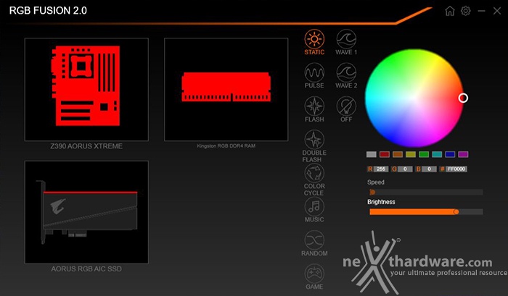Pick the orange preset color swatch
Screen dimensions: 508x296
pyautogui.click(x=398, y=154)
